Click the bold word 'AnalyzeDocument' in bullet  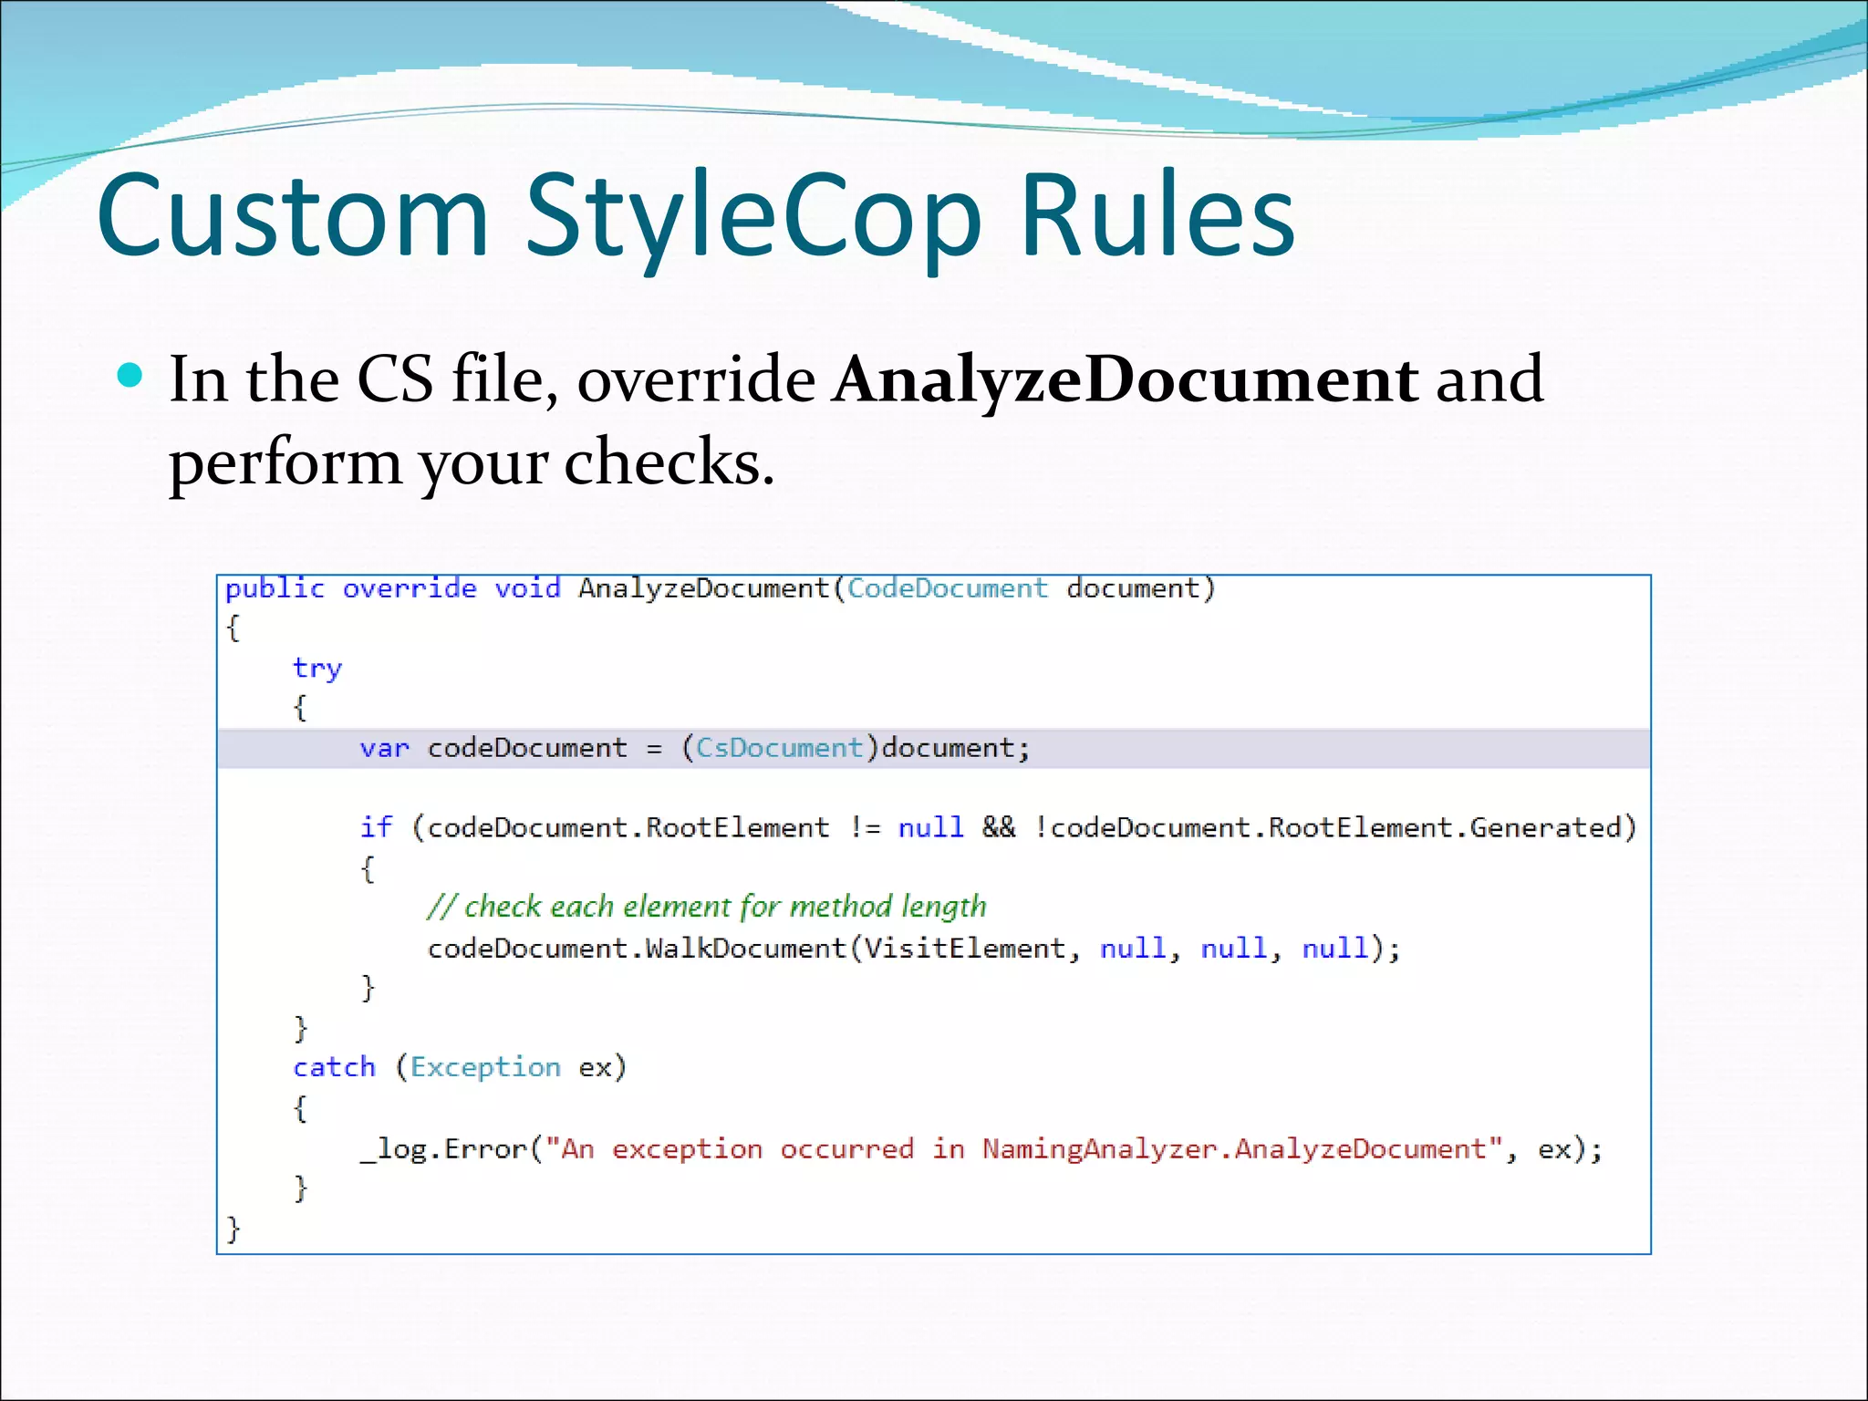(1125, 379)
